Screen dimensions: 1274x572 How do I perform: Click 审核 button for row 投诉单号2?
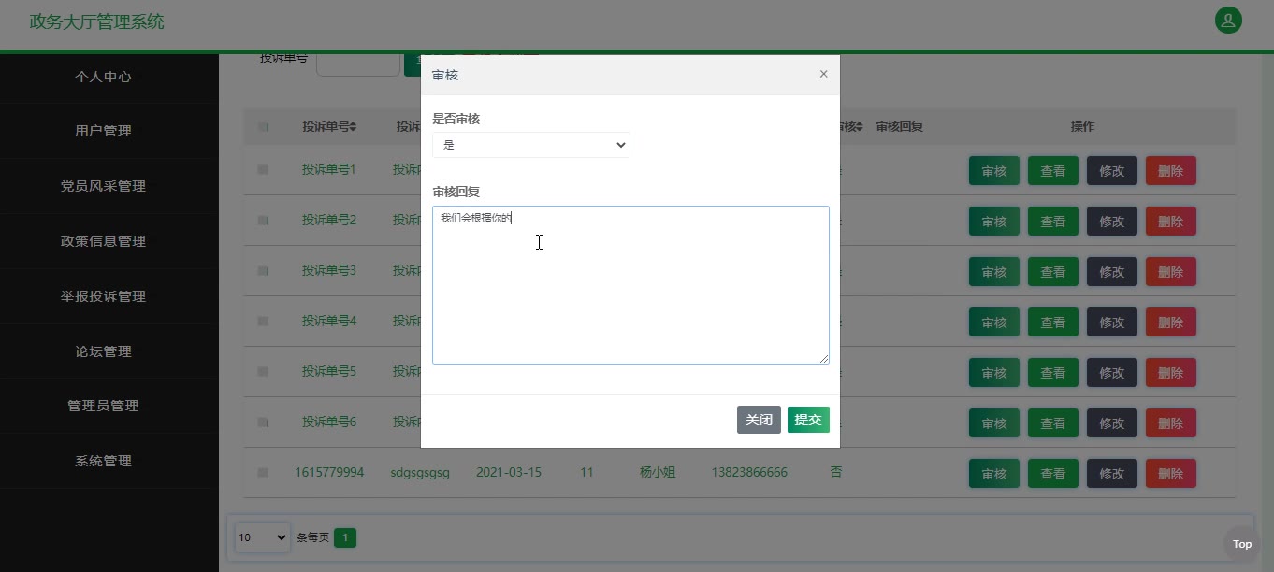pyautogui.click(x=994, y=222)
